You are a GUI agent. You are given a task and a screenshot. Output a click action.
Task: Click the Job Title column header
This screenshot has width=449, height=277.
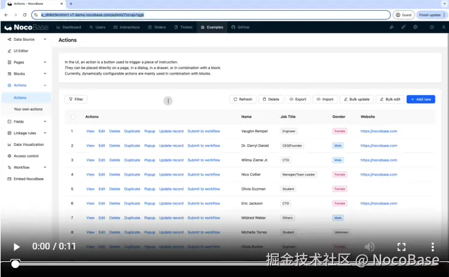click(288, 117)
